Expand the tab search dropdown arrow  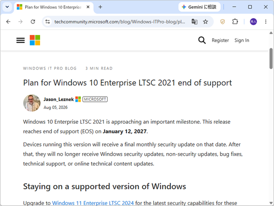(x=7, y=7)
